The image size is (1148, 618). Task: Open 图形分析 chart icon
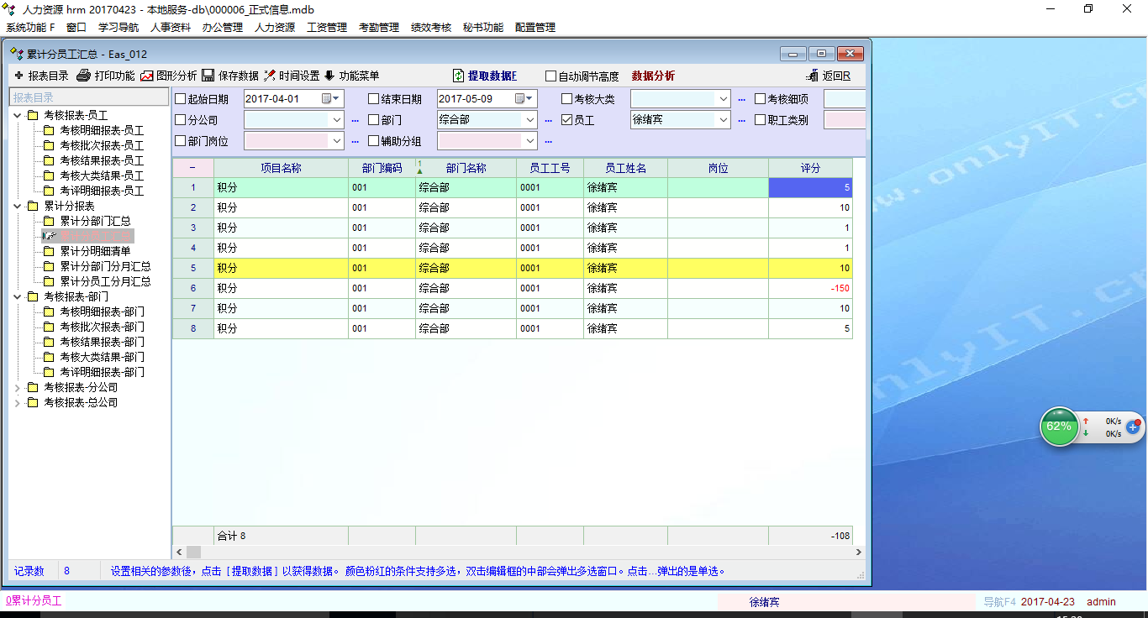(x=147, y=76)
